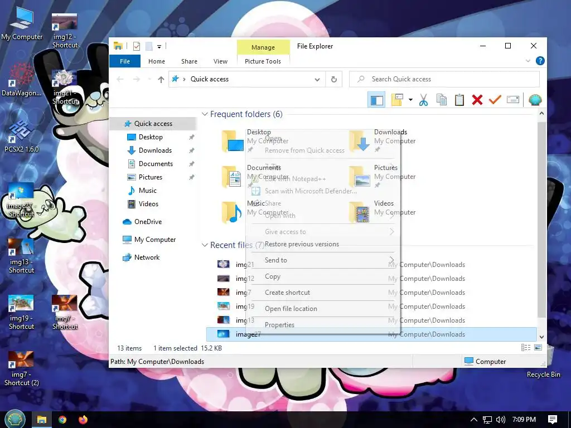The height and width of the screenshot is (428, 571).
Task: Click the Refresh button by address bar
Action: (x=333, y=79)
